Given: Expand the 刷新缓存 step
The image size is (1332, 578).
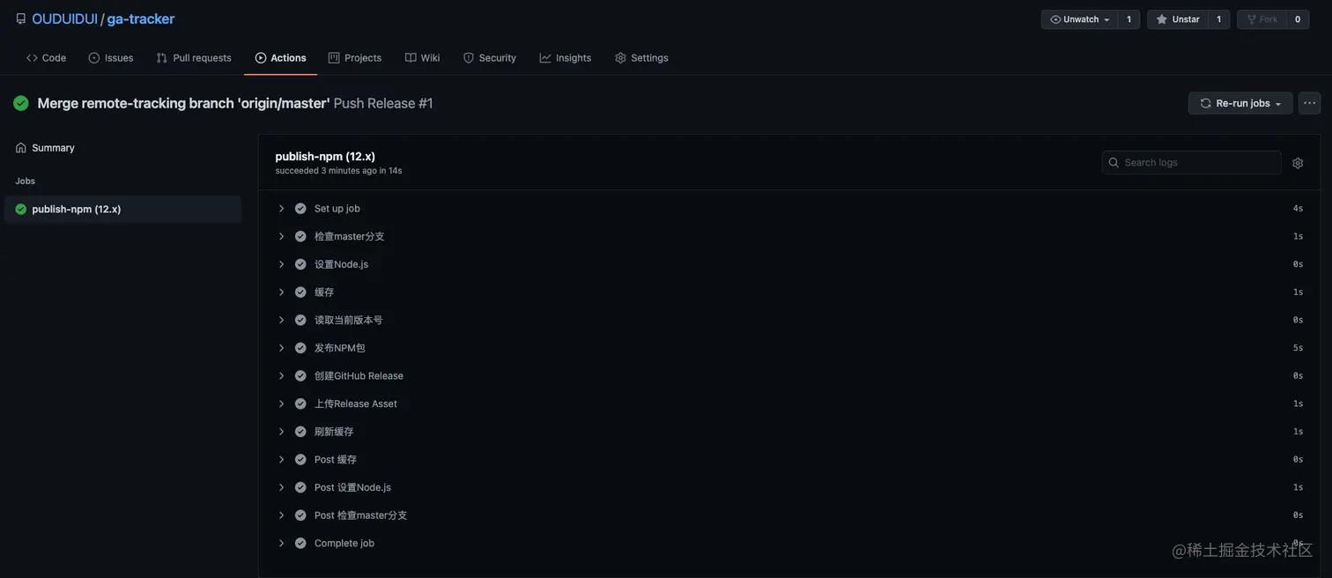Looking at the screenshot, I should click(x=282, y=432).
